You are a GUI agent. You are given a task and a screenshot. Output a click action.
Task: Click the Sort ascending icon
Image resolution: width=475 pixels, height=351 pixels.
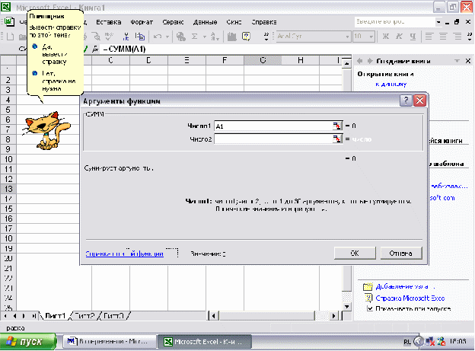tap(215, 37)
